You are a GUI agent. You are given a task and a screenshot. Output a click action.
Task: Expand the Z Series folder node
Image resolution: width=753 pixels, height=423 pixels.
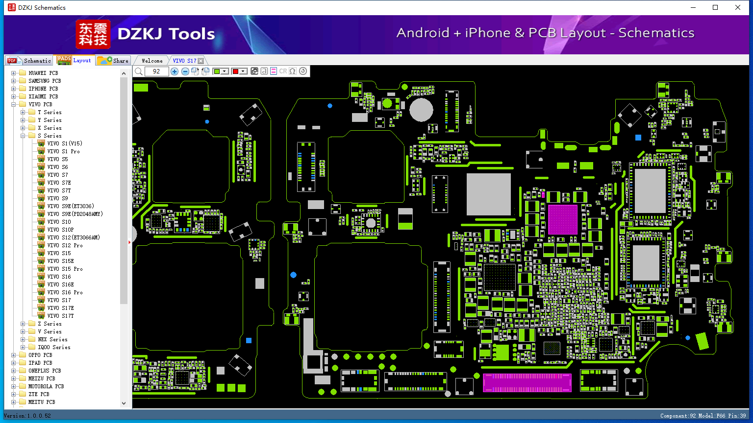coord(23,324)
